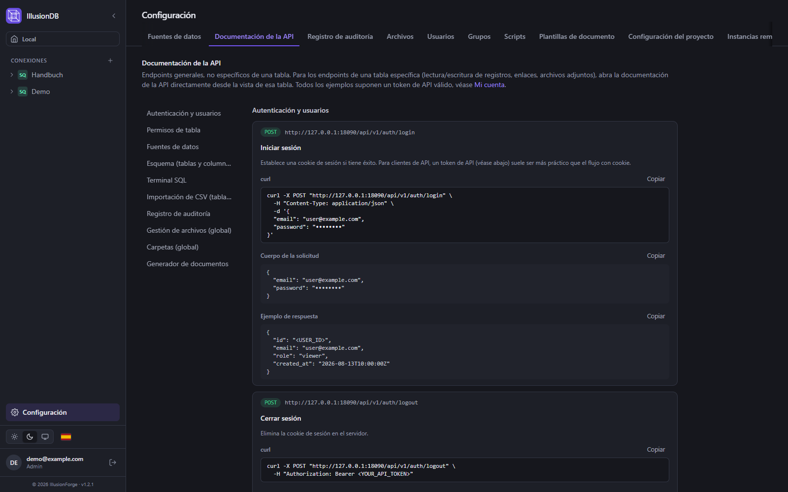This screenshot has height=492, width=788.
Task: Copy the Ejemplo de respuesta block
Action: pos(656,316)
